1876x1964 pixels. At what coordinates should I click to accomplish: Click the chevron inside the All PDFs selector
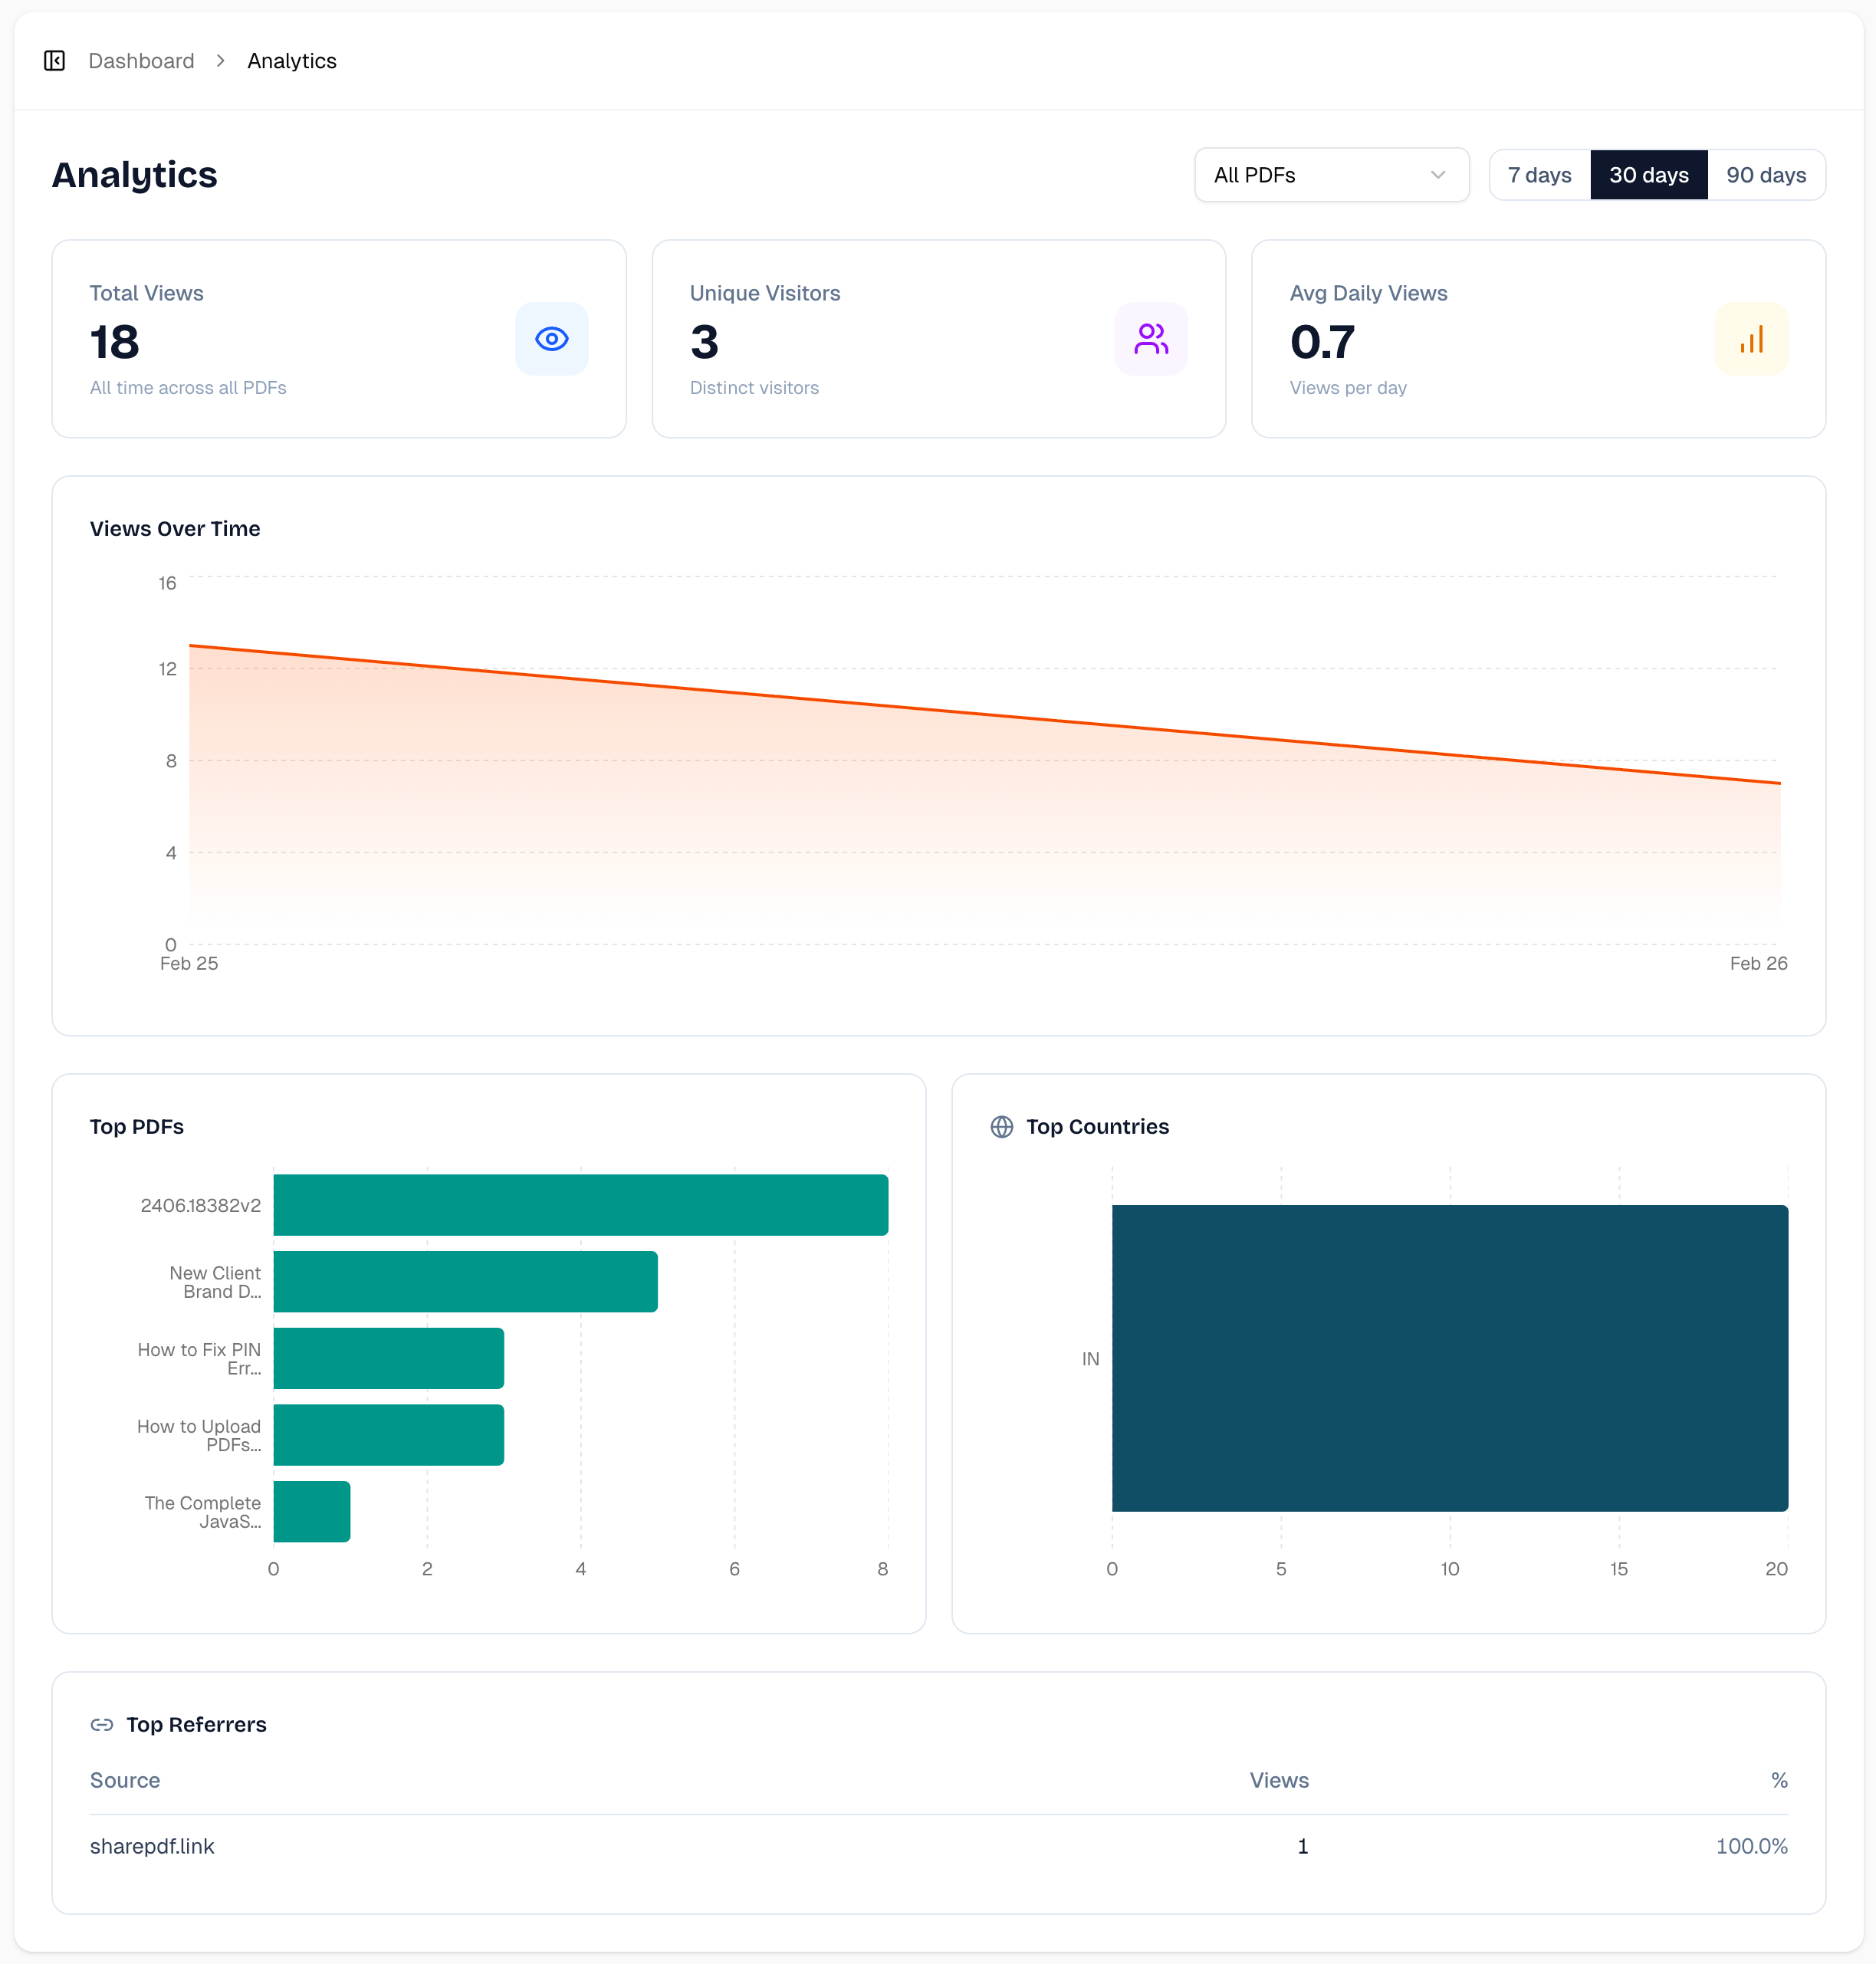pyautogui.click(x=1438, y=175)
